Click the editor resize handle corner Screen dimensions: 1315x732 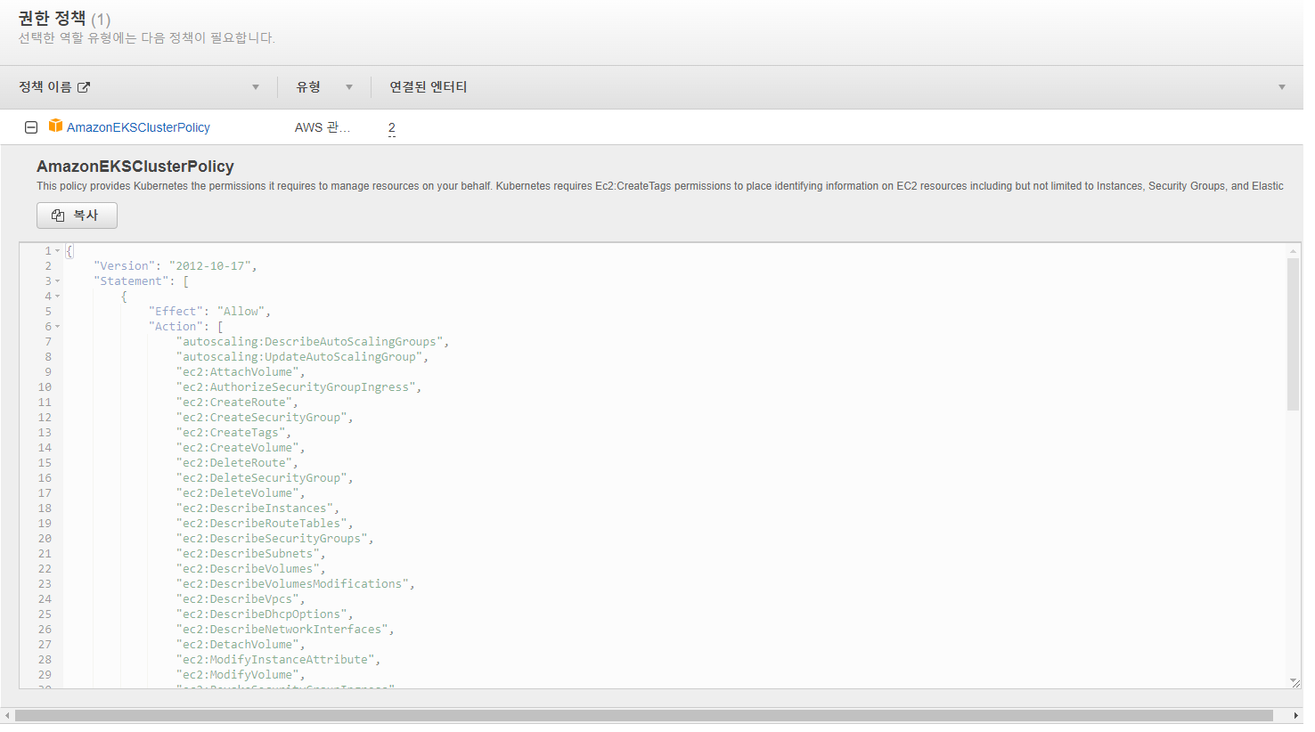[1295, 682]
